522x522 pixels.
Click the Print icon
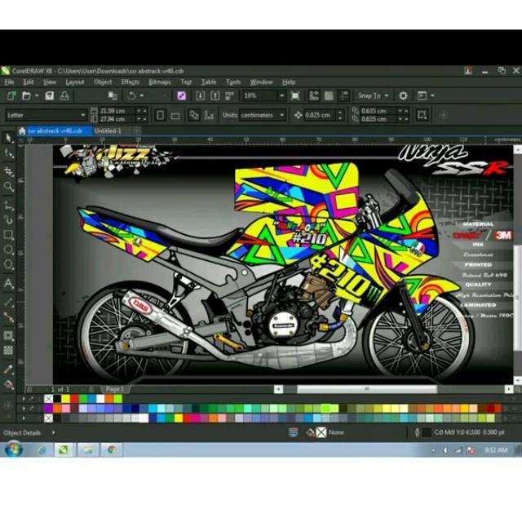click(64, 96)
